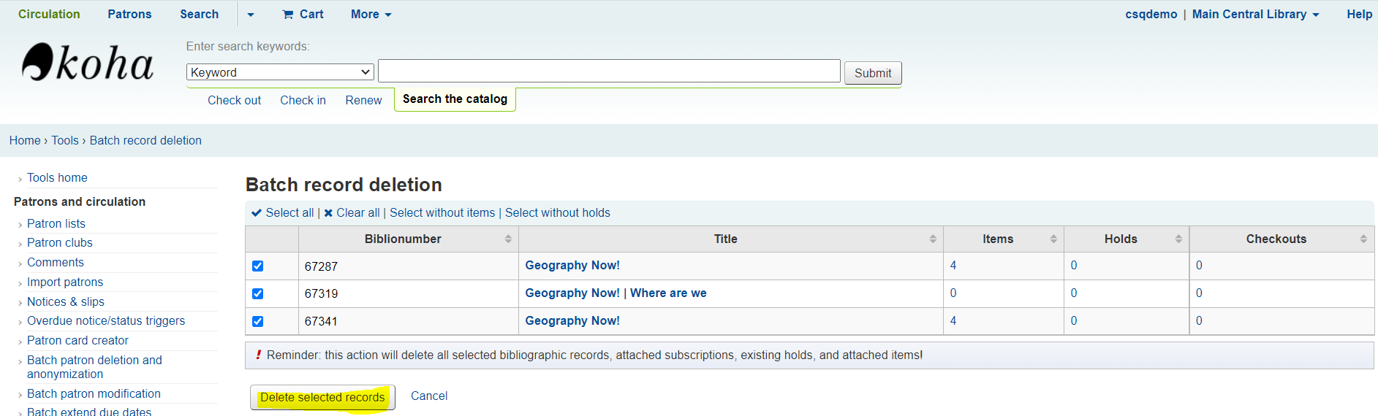Click Select without holds link
The height and width of the screenshot is (416, 1378).
558,212
